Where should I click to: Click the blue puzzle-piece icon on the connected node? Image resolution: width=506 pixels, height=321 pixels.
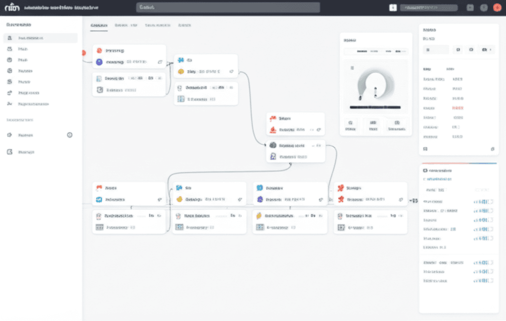click(181, 60)
